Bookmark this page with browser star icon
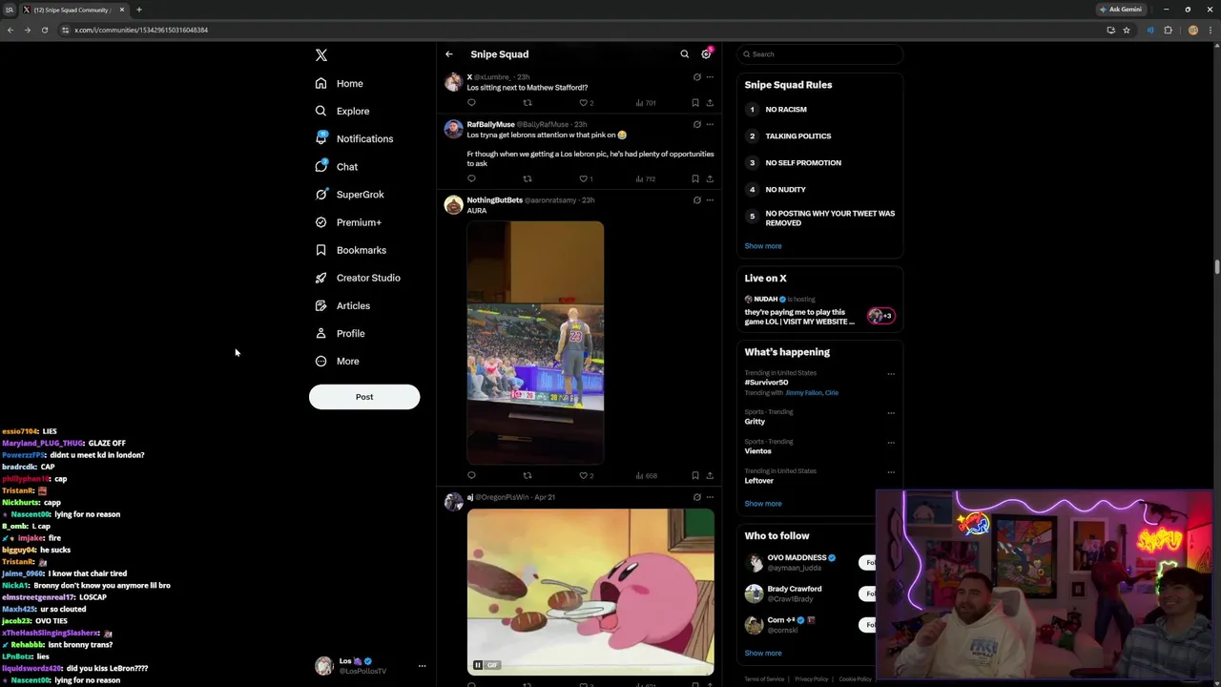1221x687 pixels. 1127,30
